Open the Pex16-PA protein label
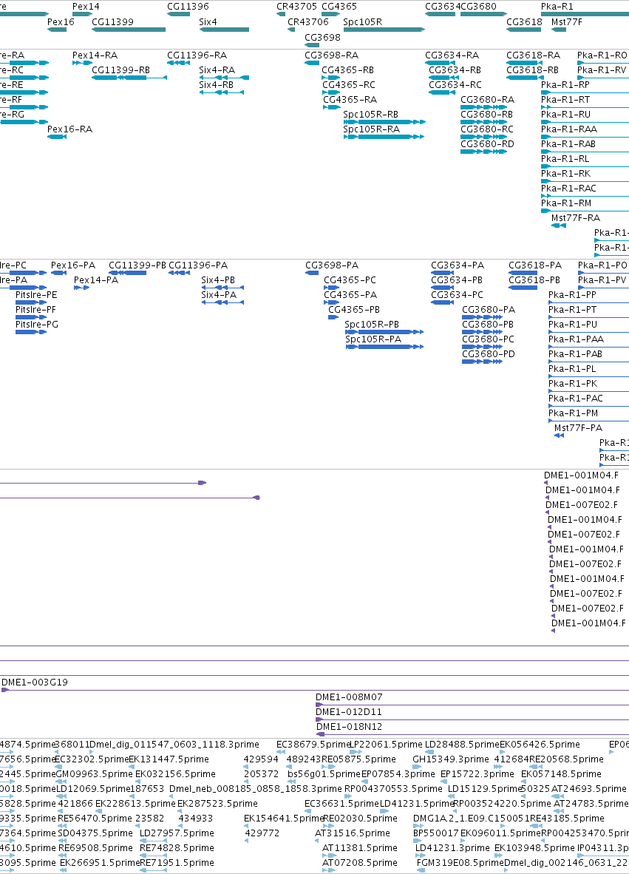The height and width of the screenshot is (874, 629). [73, 265]
